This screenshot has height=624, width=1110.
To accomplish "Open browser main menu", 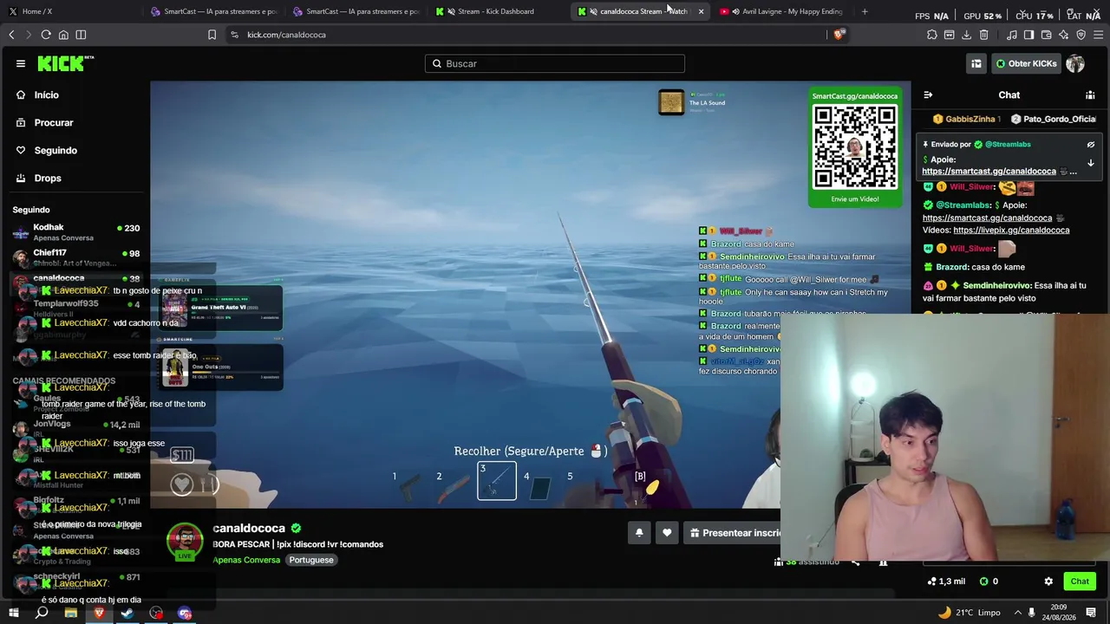I will tap(1098, 35).
